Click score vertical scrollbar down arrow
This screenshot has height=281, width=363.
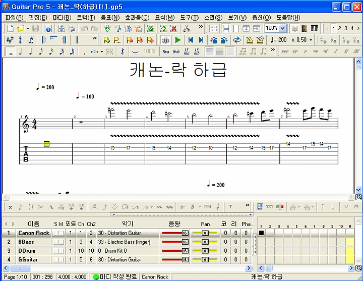[358, 190]
